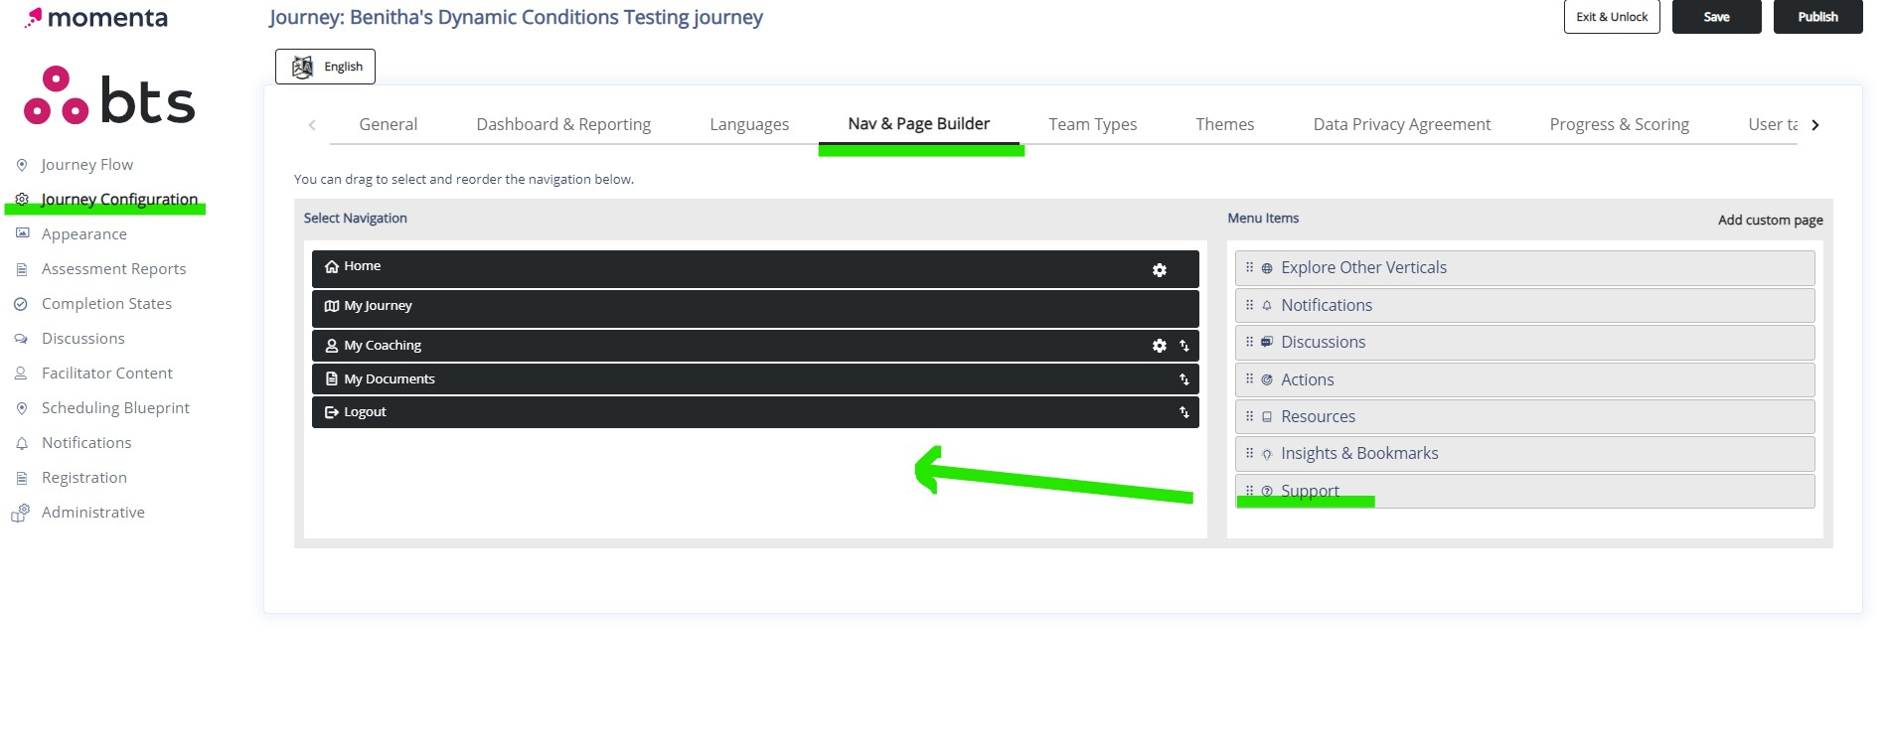Open Administrative in the sidebar
This screenshot has height=751, width=1888.
tap(93, 513)
